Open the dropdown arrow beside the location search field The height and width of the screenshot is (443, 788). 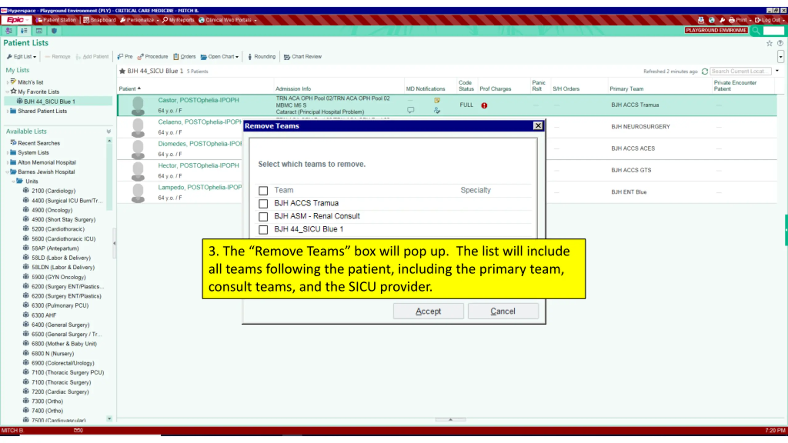tap(777, 71)
